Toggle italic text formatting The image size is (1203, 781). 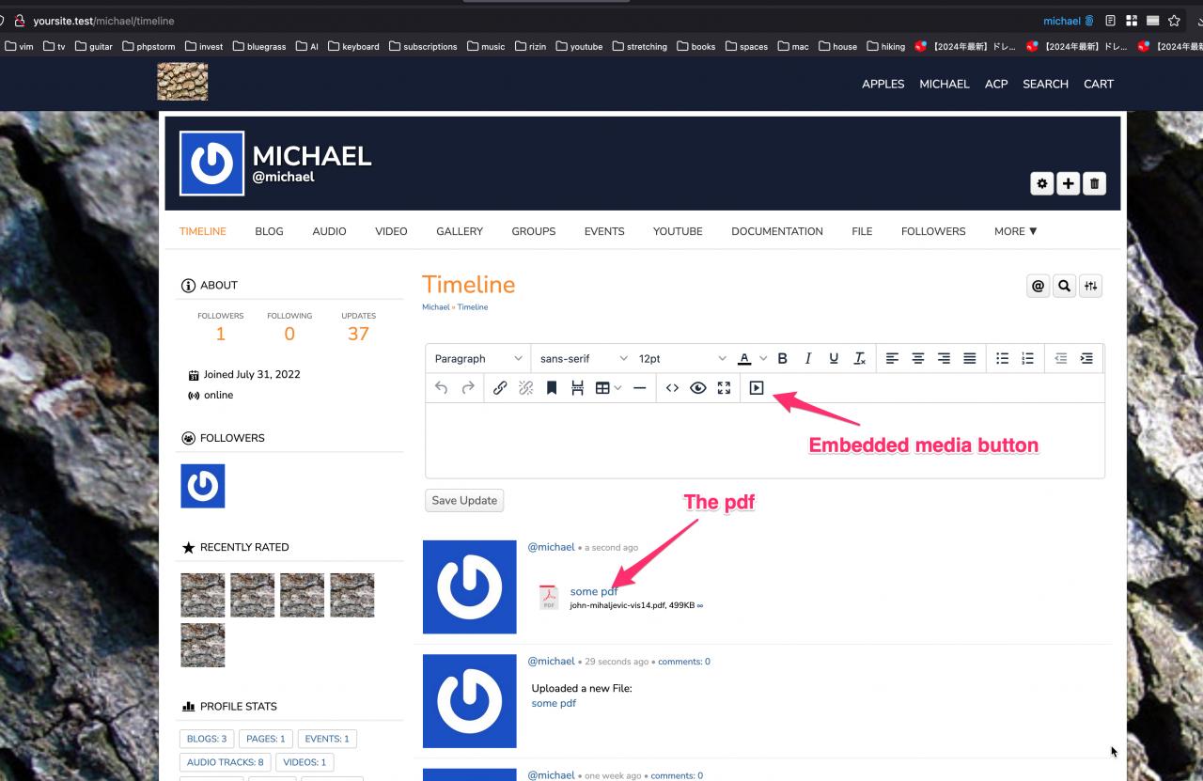[807, 359]
